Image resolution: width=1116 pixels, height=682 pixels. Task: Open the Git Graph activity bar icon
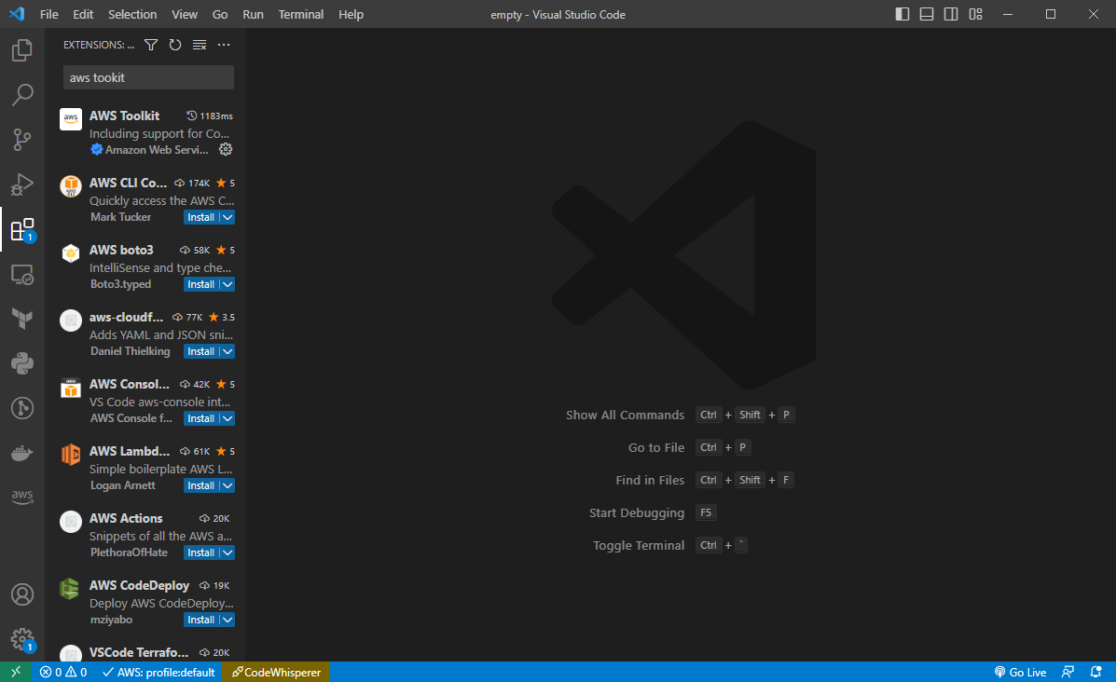(x=22, y=408)
